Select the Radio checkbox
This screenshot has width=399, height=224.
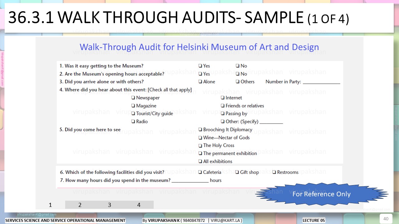point(133,122)
